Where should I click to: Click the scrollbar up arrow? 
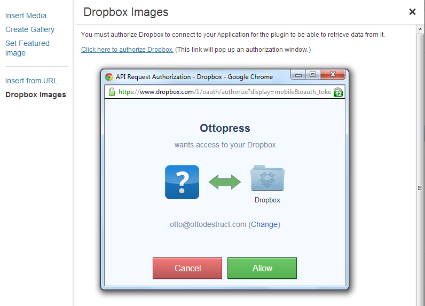point(420,29)
